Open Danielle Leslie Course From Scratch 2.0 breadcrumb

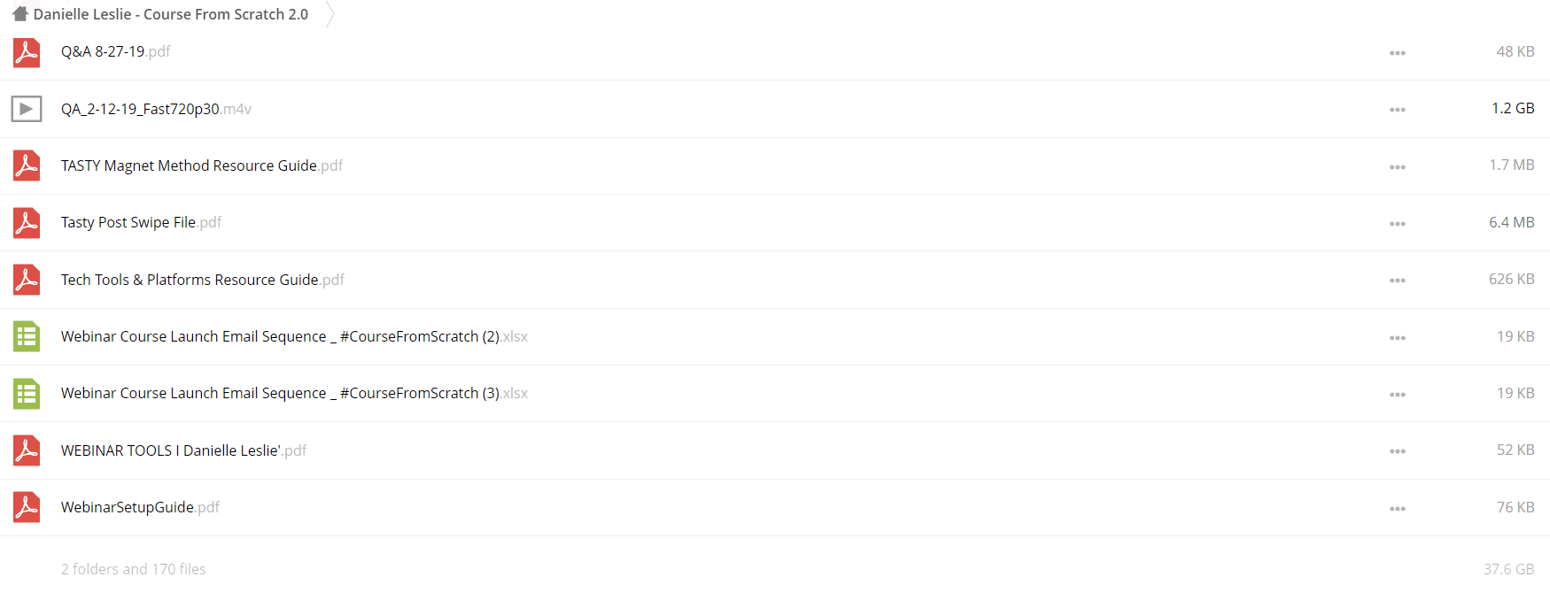click(x=171, y=14)
